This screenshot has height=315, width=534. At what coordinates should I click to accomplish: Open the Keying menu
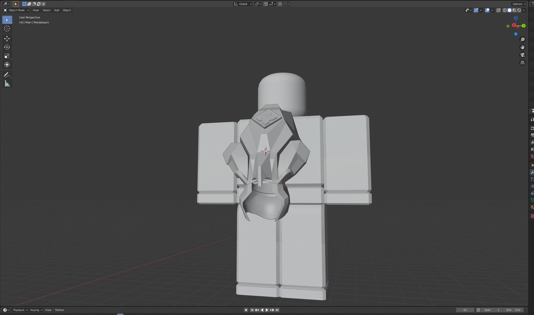(36, 310)
